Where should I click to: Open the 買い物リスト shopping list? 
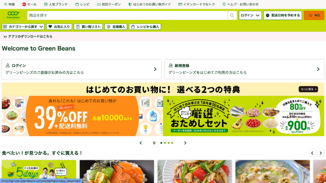pyautogui.click(x=88, y=27)
